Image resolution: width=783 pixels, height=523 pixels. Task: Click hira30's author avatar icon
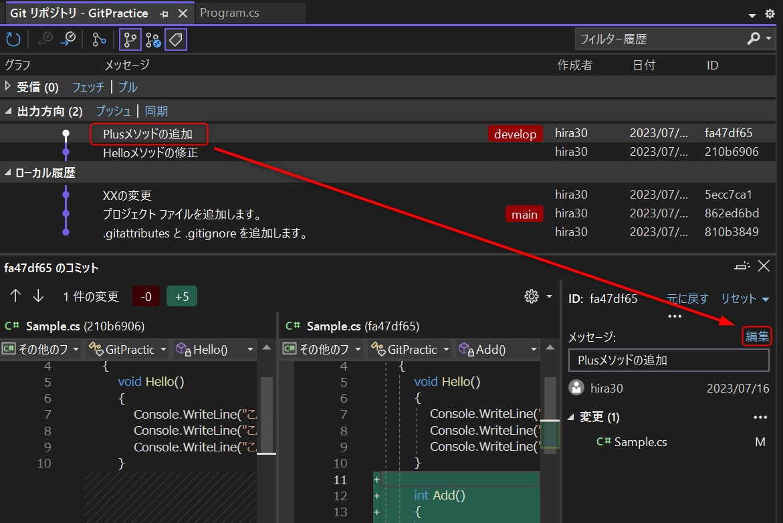(x=577, y=388)
